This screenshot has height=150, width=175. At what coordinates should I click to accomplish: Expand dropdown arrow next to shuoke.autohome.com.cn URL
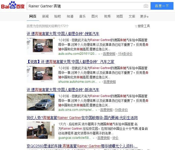pyautogui.click(x=100, y=82)
